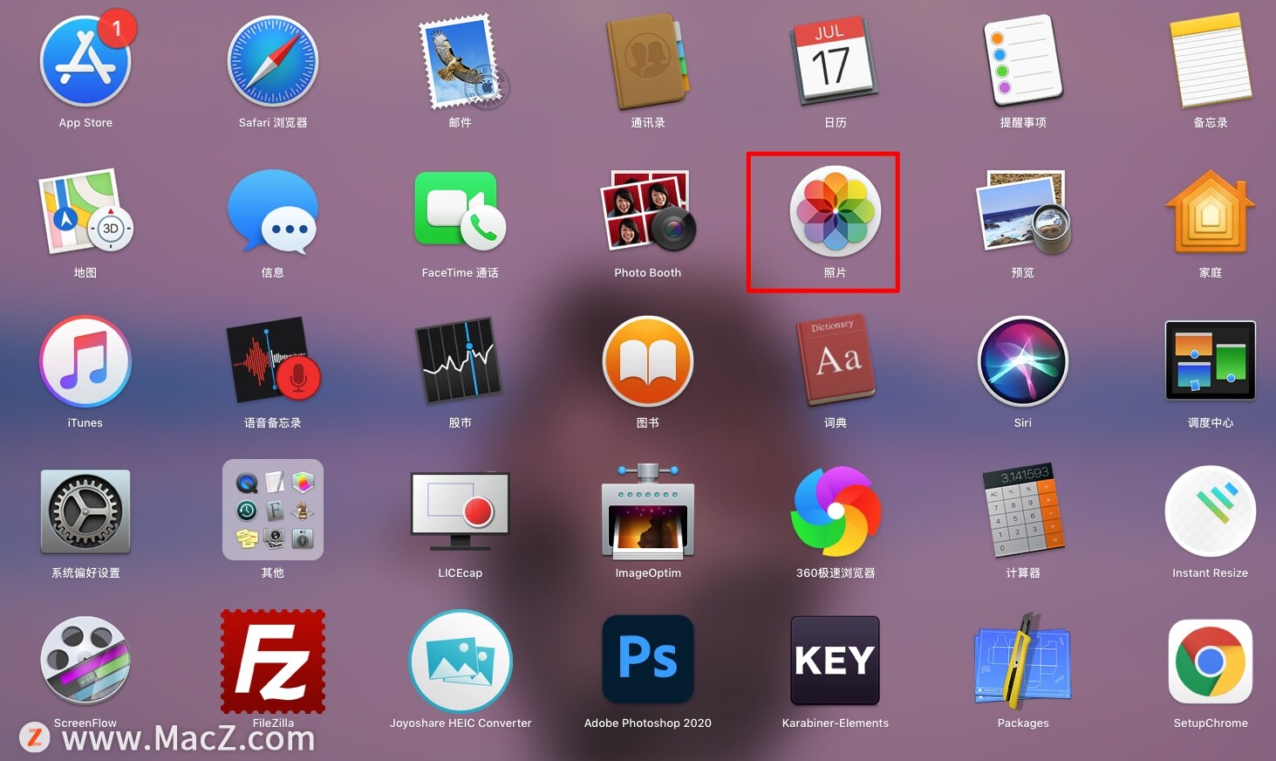This screenshot has height=761, width=1276.
Task: Launch Adobe Photoshop 2020
Action: pos(648,661)
